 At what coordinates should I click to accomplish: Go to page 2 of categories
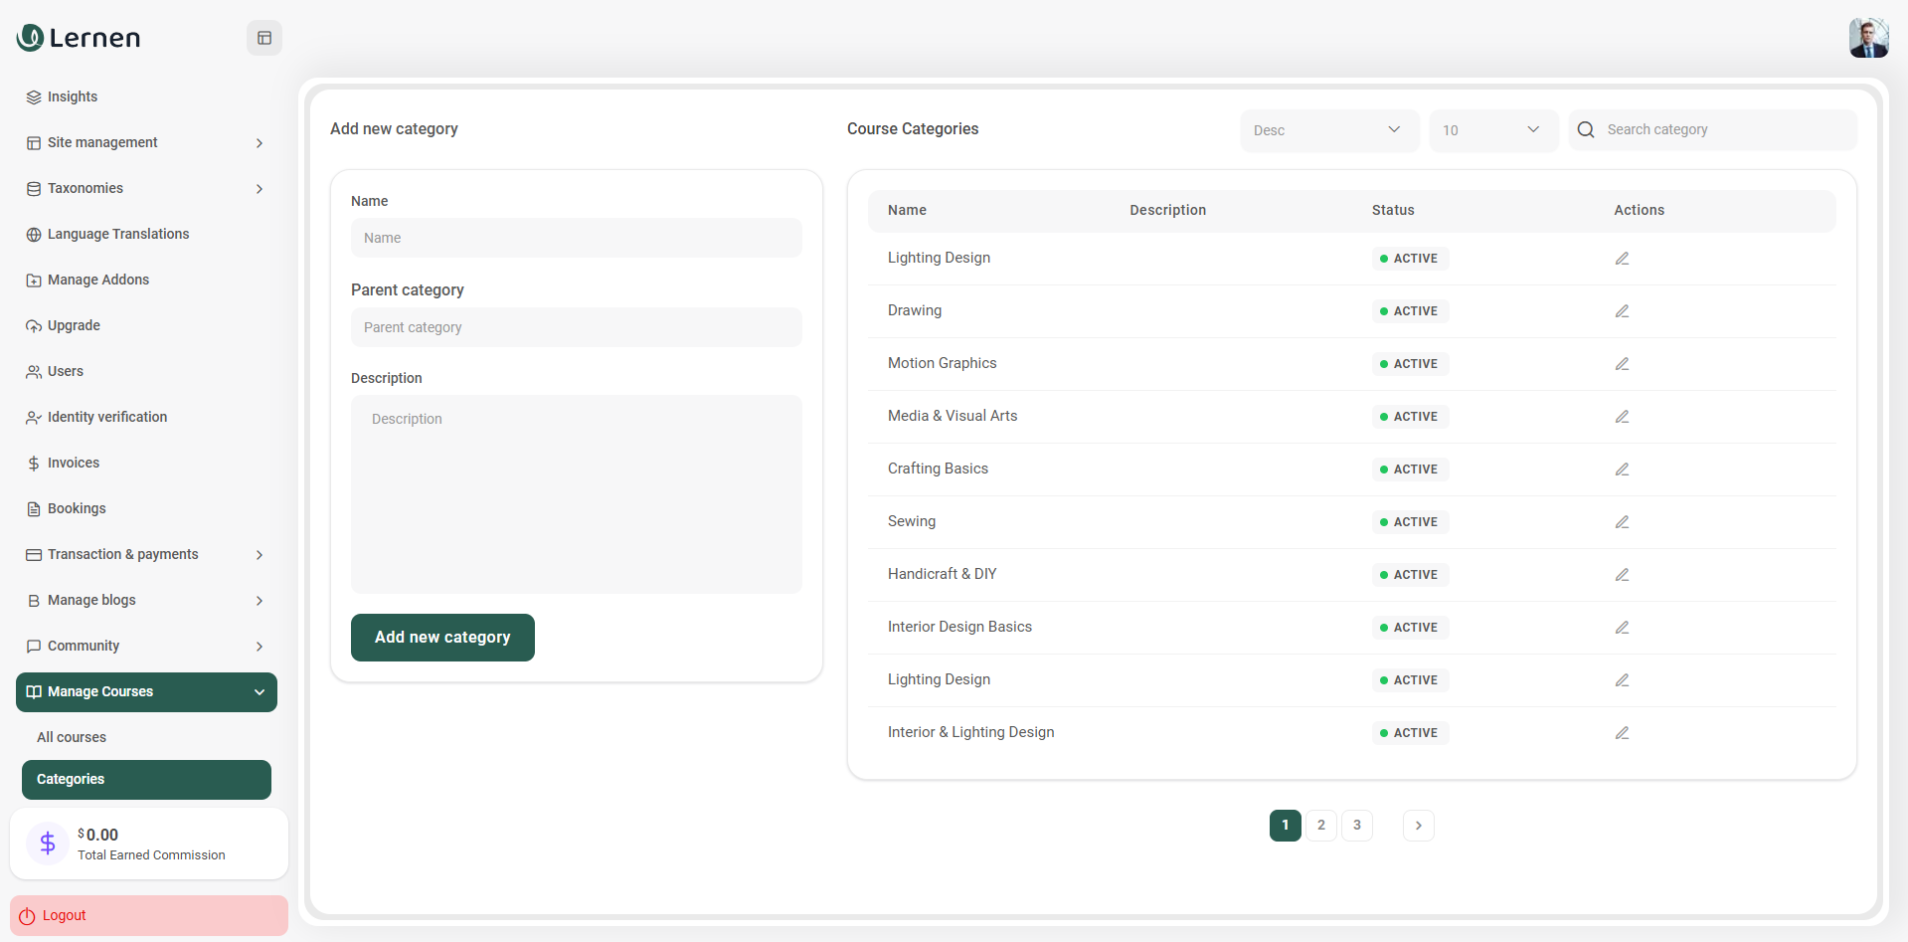coord(1320,826)
